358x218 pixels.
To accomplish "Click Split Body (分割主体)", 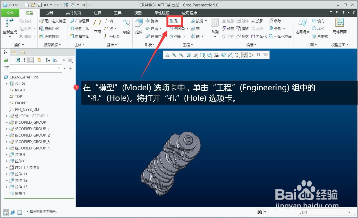I will [79, 29].
